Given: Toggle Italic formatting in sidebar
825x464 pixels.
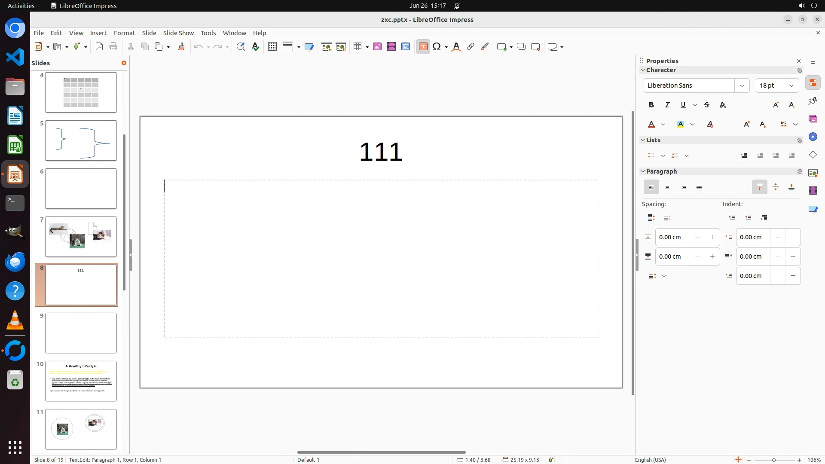Looking at the screenshot, I should point(667,105).
